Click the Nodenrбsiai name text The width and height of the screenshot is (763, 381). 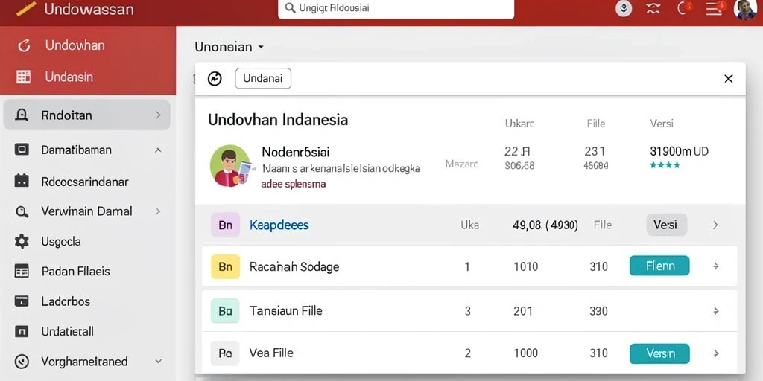[x=295, y=152]
